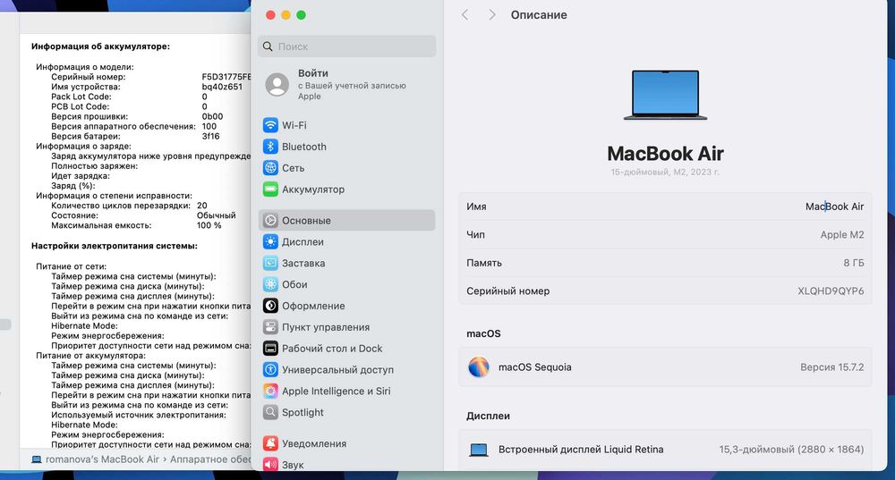Click the Используемый источник электропитания line
Image resolution: width=895 pixels, height=480 pixels.
pyautogui.click(x=139, y=415)
